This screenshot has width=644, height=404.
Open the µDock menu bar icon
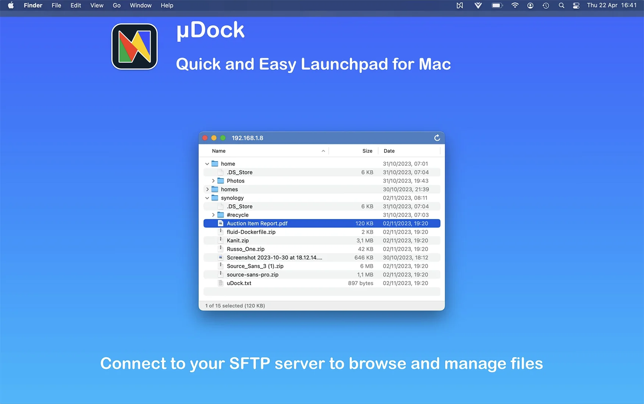coord(460,5)
